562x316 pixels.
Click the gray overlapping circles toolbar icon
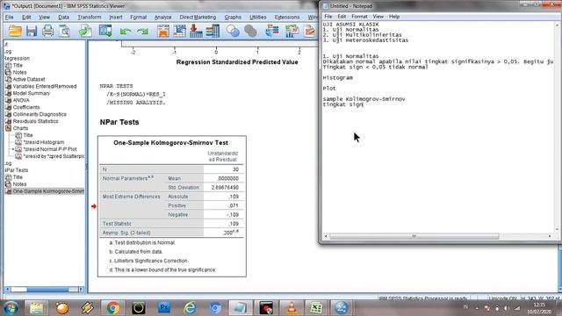coord(250,32)
